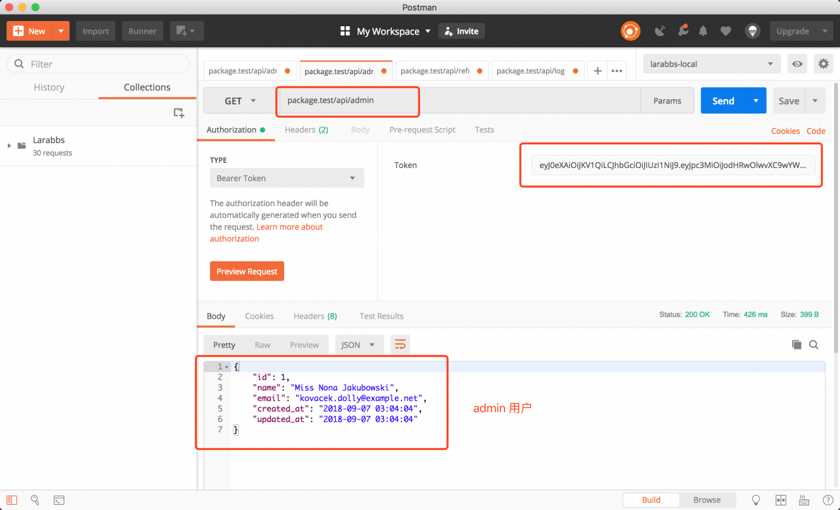Toggle sidebar icon in bottom status bar
Screen dimensions: 840x510
(x=12, y=500)
